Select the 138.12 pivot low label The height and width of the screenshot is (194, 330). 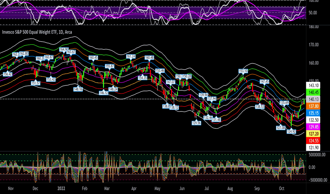tap(174, 107)
